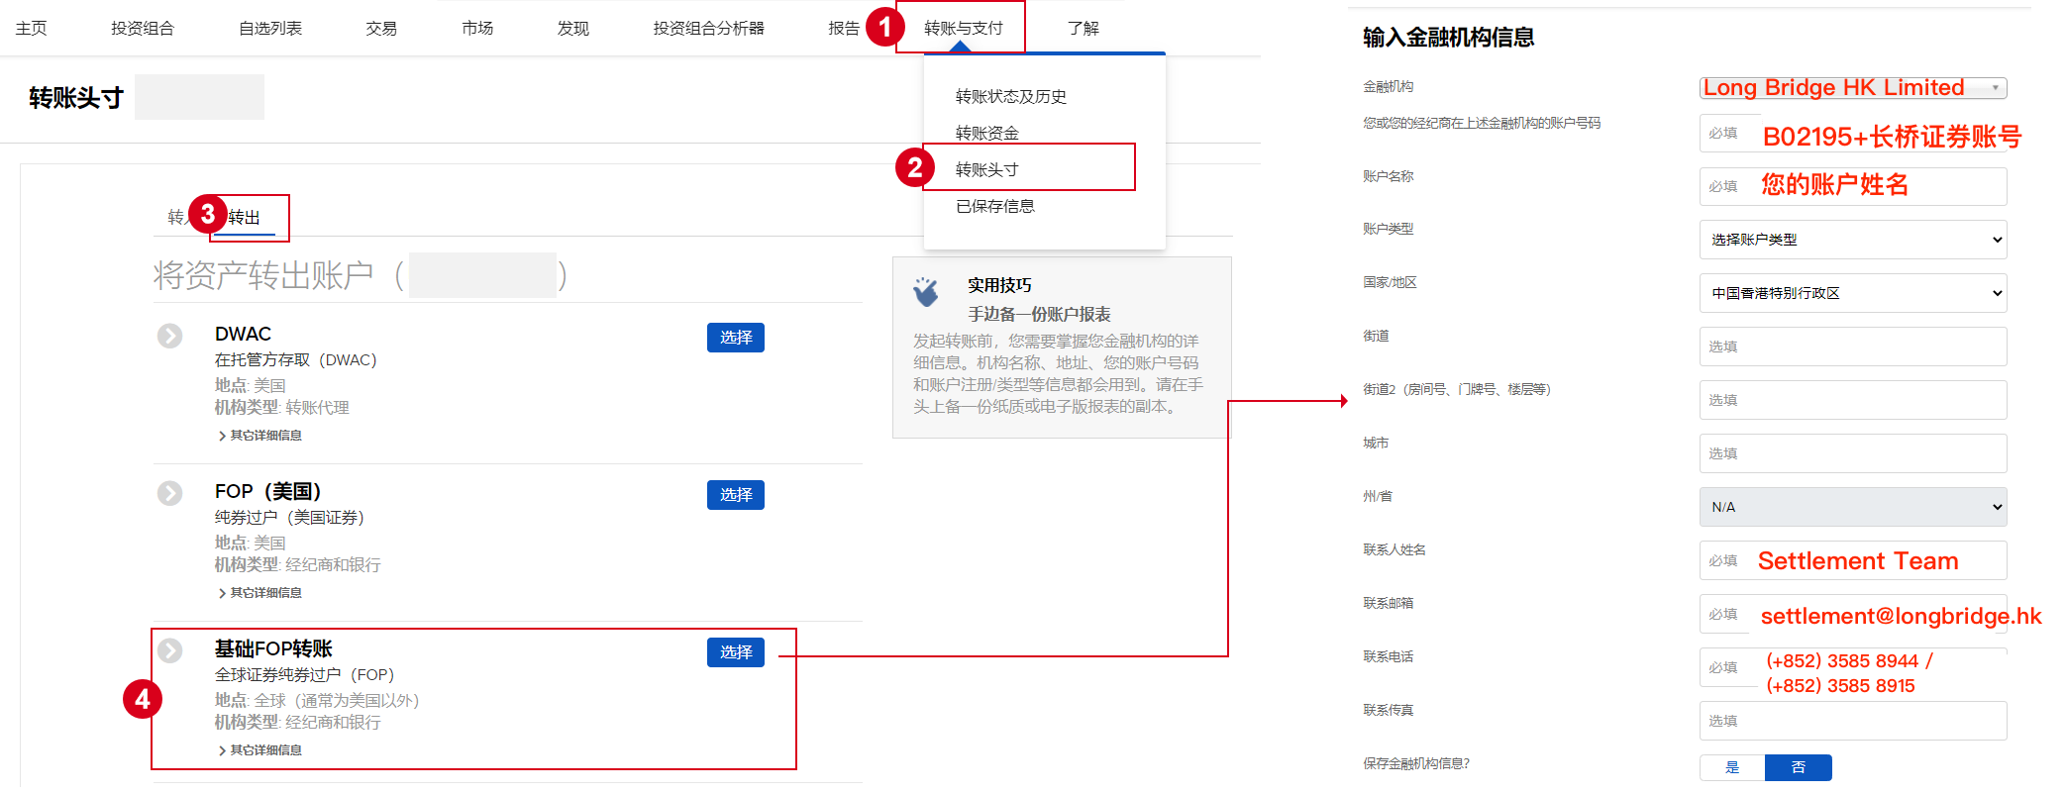This screenshot has width=2065, height=794.
Task: Open the 金融机构 dropdown
Action: [1852, 88]
